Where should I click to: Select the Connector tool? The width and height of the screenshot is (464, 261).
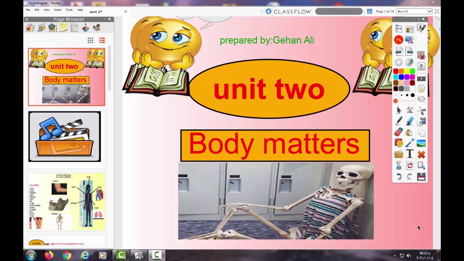coord(410,144)
